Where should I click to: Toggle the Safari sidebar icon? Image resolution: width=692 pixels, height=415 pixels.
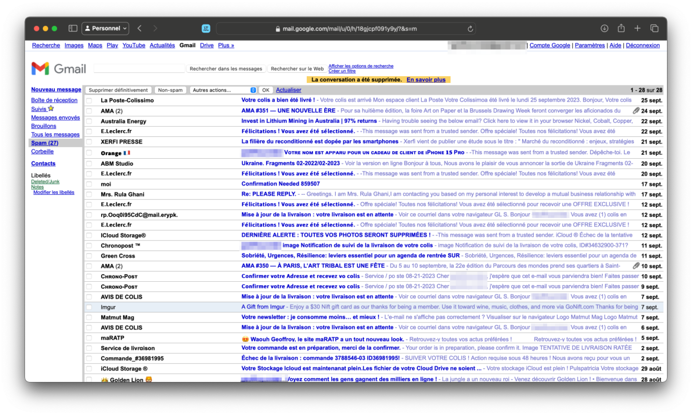pos(73,28)
